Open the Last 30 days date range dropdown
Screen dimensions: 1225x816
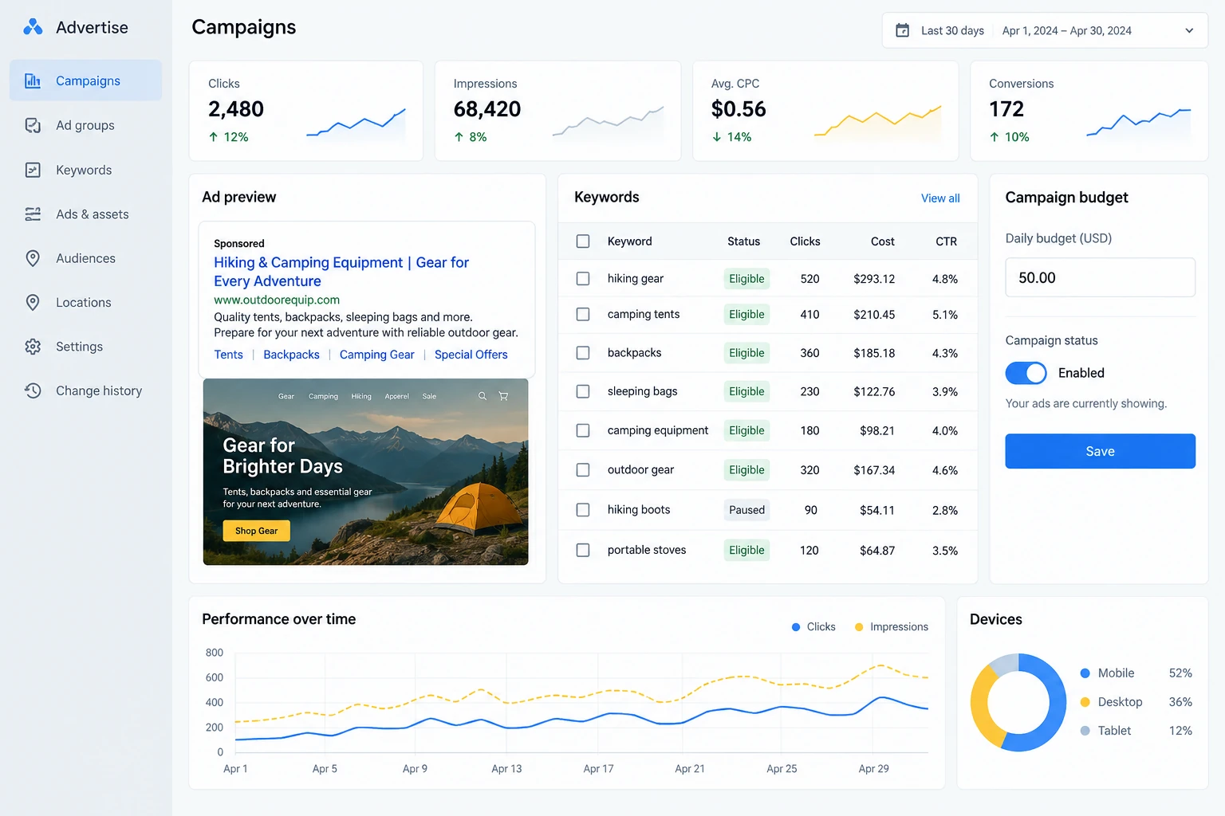pyautogui.click(x=1045, y=30)
